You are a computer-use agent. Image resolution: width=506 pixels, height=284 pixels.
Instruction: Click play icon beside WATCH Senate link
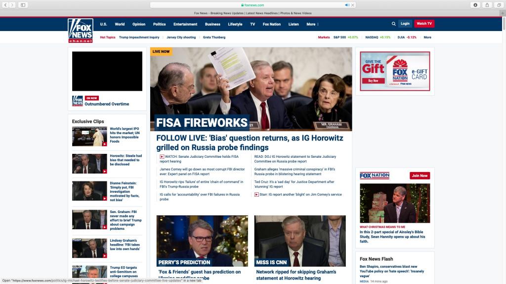[162, 156]
